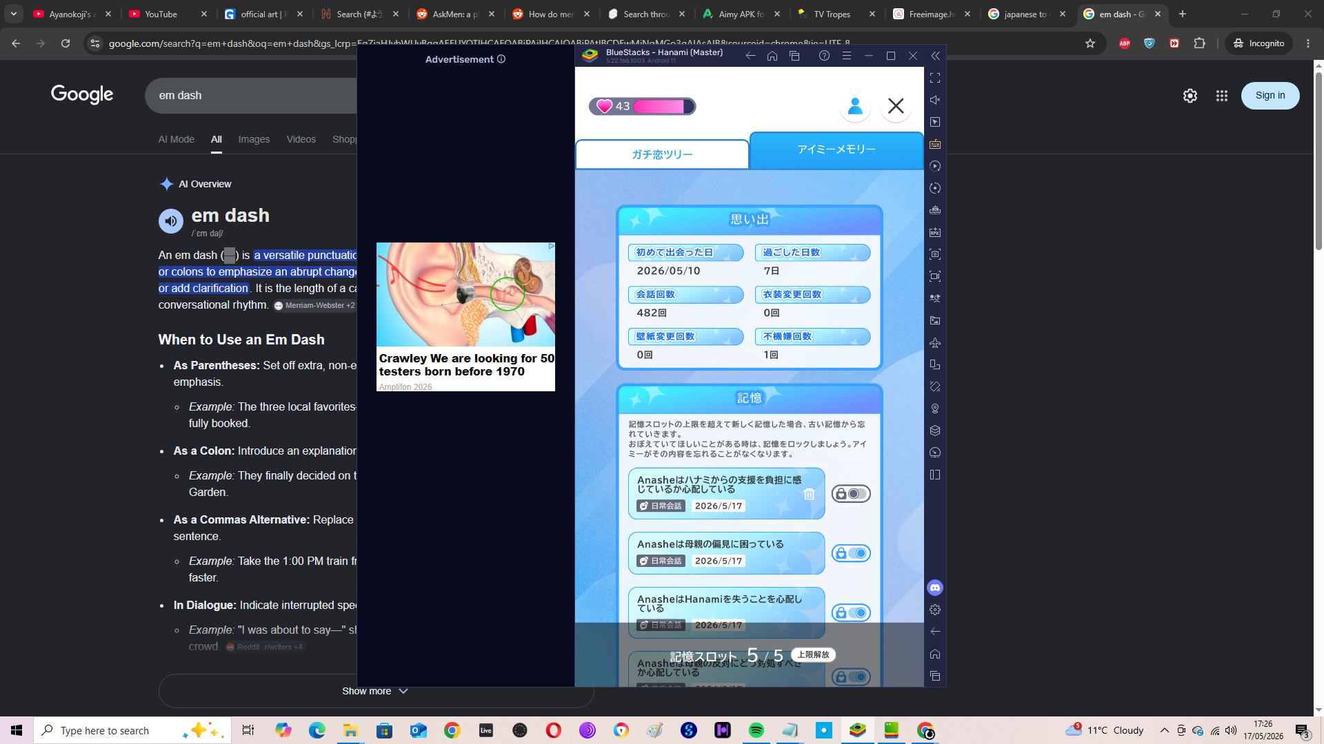Toggle BlueStacks airplane mode icon
The width and height of the screenshot is (1324, 744).
coord(935,342)
